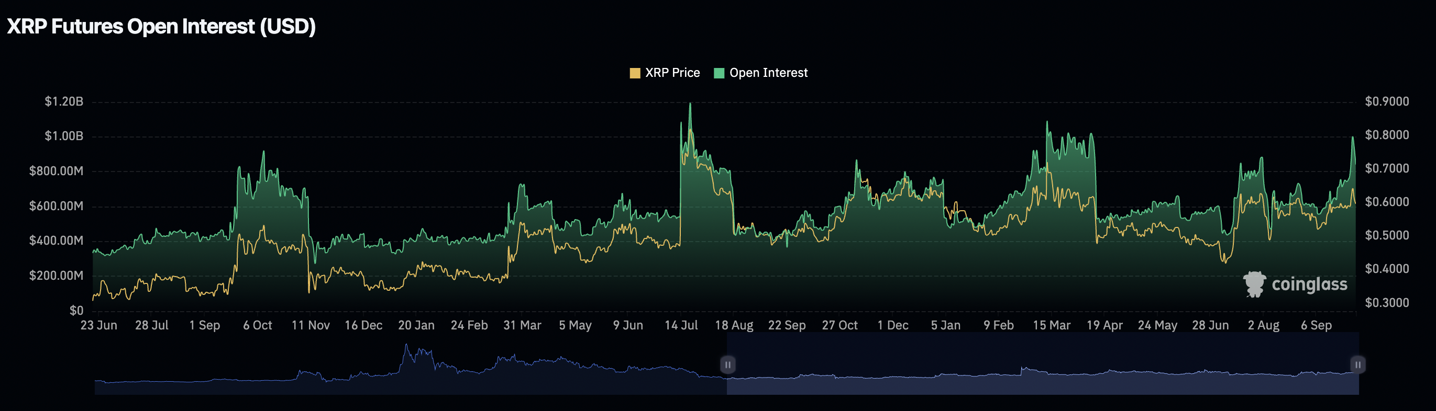
Task: Click the selected range area in the navigator
Action: [1043, 363]
